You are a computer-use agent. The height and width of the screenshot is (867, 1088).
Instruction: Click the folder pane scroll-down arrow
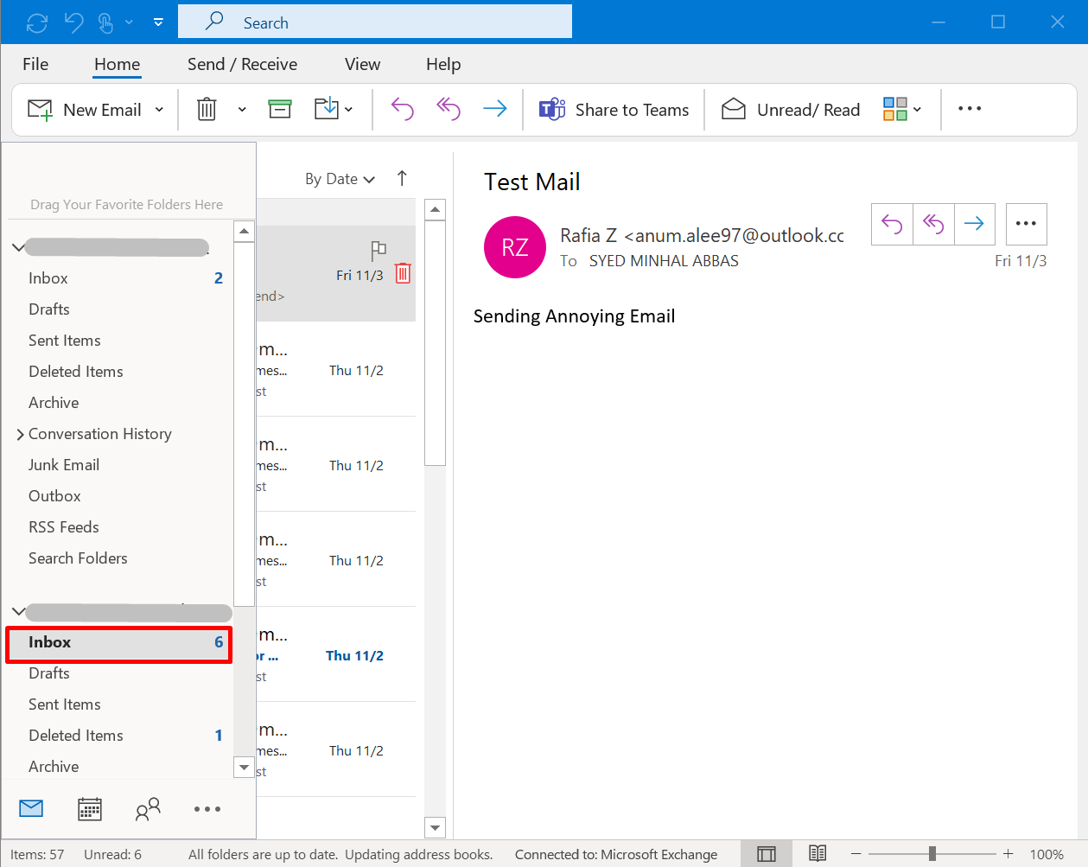(245, 767)
